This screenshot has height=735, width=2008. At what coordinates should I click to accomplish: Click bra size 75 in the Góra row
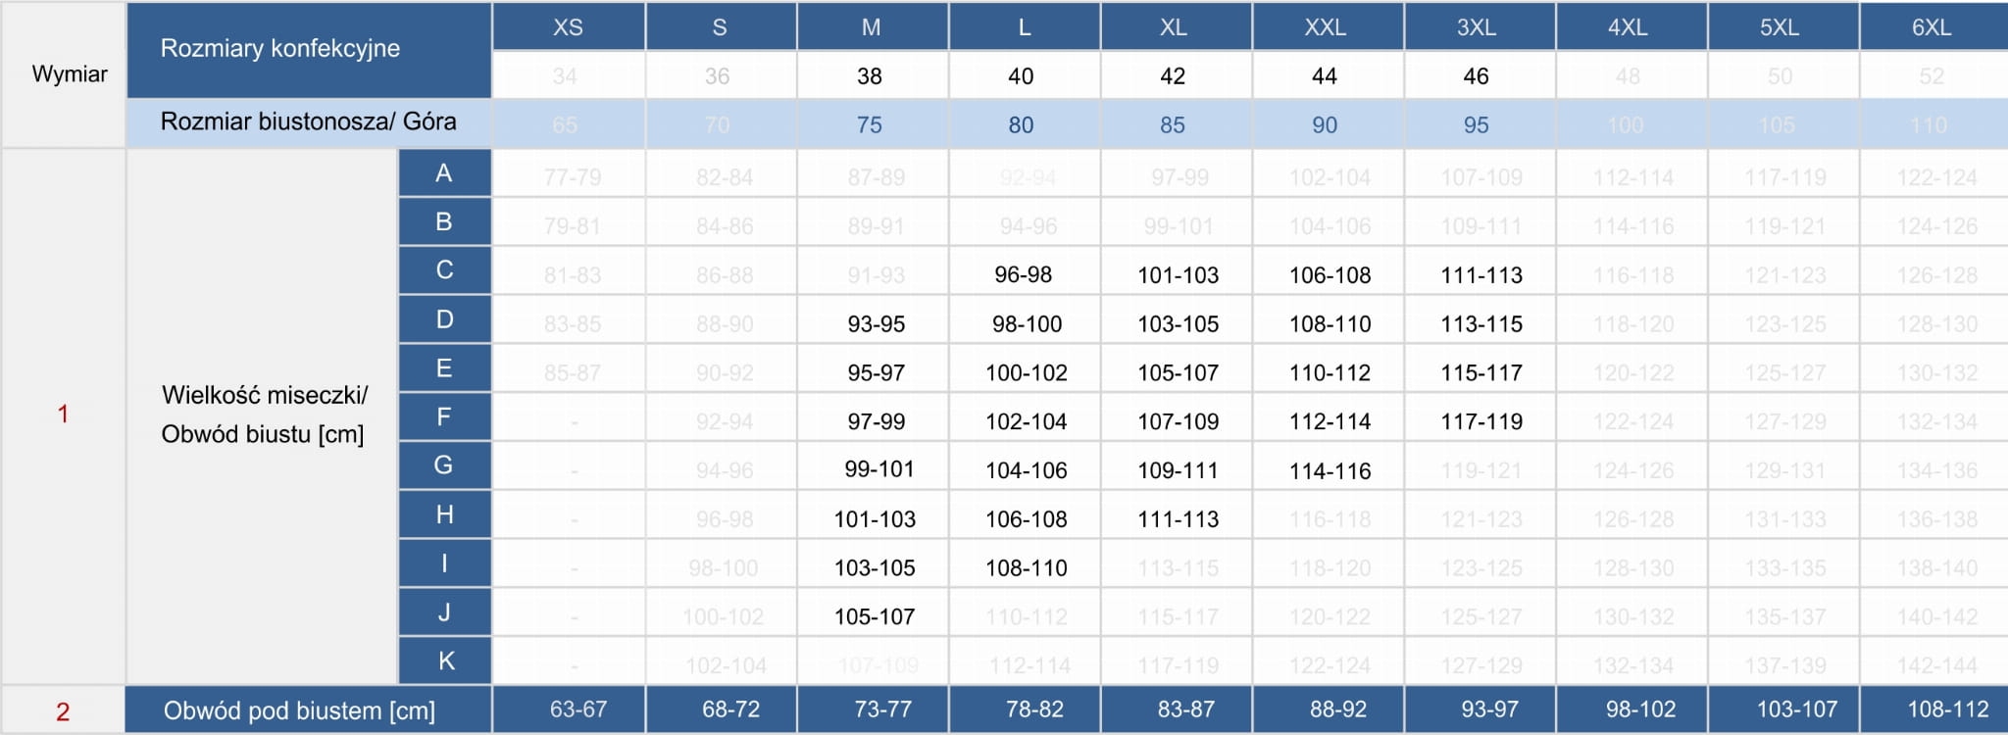(x=869, y=124)
